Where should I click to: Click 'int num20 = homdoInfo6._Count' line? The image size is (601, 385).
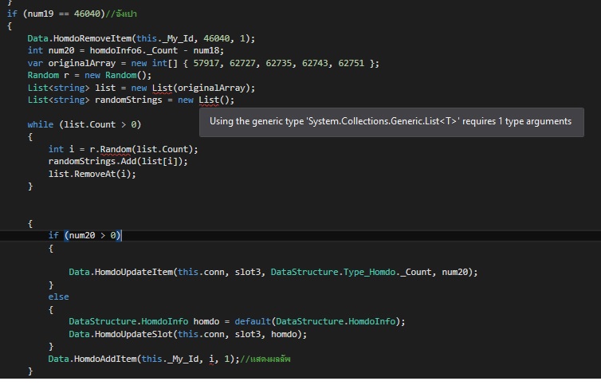[x=125, y=51]
